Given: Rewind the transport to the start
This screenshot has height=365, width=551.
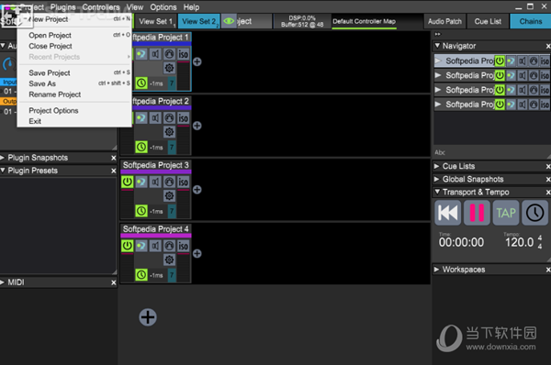Looking at the screenshot, I should coord(448,213).
